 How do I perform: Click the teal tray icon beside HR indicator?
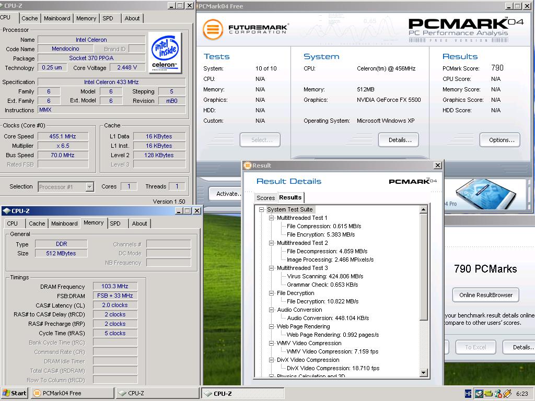(479, 394)
